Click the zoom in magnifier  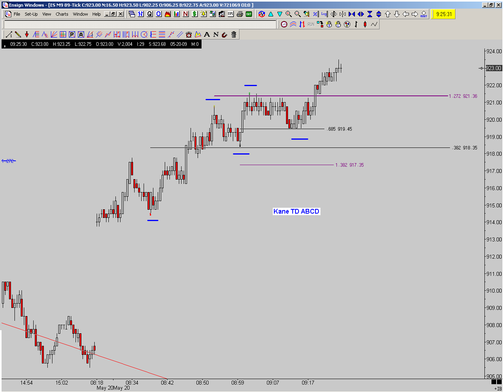(x=289, y=14)
